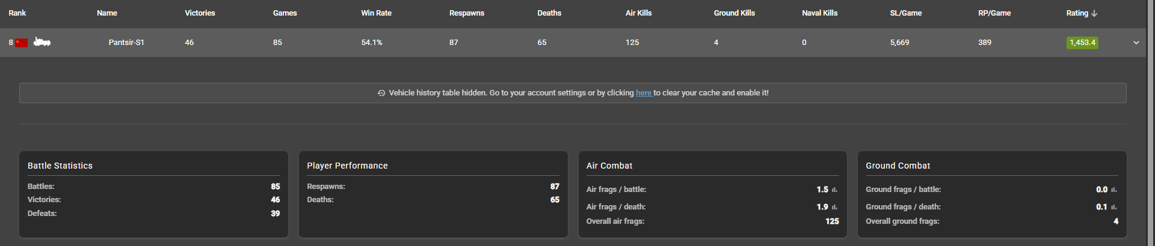This screenshot has height=246, width=1155.
Task: Open chart icon beside Ground frags / battle
Action: 1113,190
